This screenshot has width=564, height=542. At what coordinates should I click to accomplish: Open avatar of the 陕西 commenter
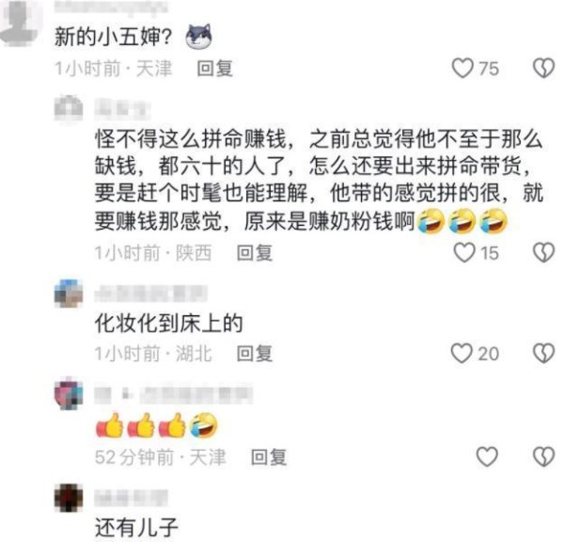pos(69,108)
